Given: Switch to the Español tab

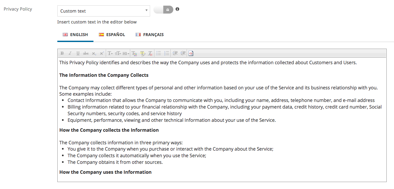Looking at the screenshot, I should click(112, 35).
